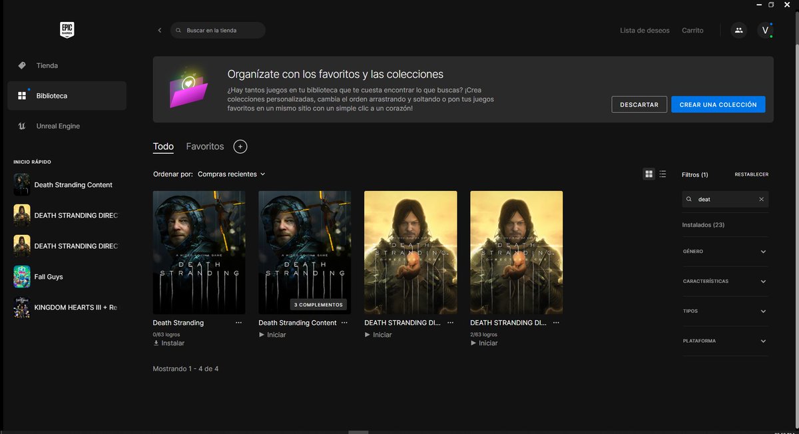
Task: Click Instalar under Death Stranding
Action: 169,343
